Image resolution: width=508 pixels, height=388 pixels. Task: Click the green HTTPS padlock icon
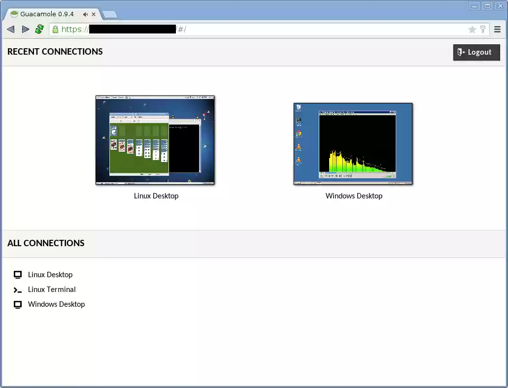(x=55, y=30)
